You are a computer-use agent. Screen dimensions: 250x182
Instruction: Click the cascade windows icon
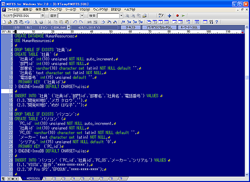click(149, 22)
